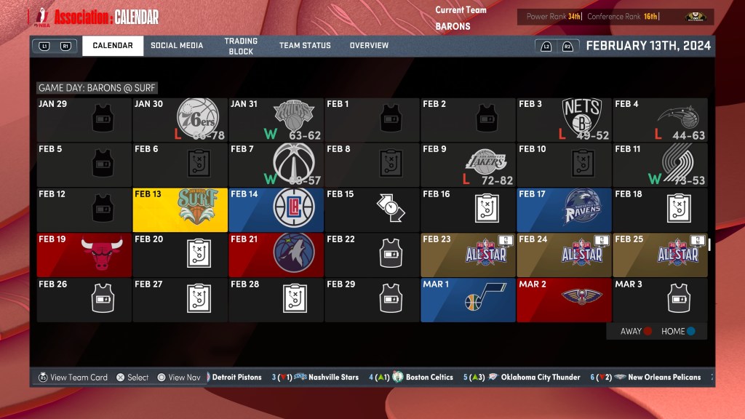
Task: Open the Ravens matchup on Feb 17
Action: 582,209
